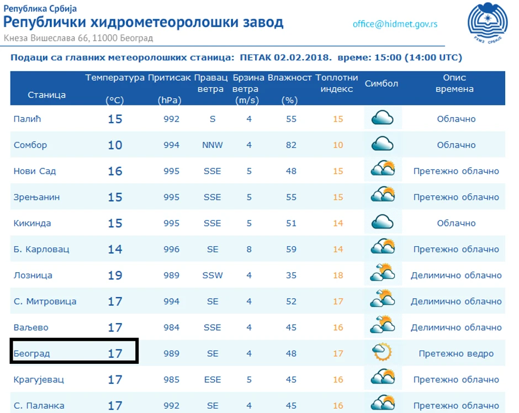Click the cloudy weather symbol for Палић
The height and width of the screenshot is (413, 519).
381,117
